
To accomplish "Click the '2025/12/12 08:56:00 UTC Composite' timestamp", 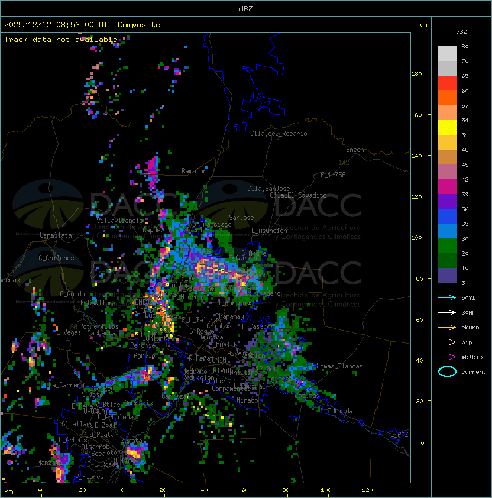I will pos(82,25).
